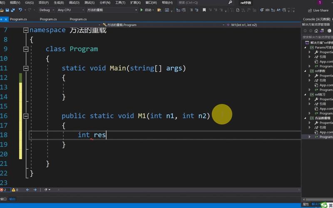
Task: Click the Save All icon
Action: [x=13, y=10]
